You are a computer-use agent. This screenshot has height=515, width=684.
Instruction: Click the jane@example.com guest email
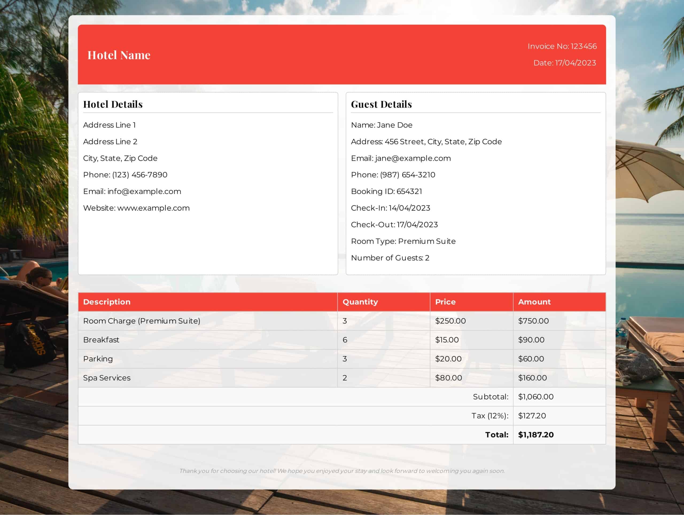coord(413,159)
